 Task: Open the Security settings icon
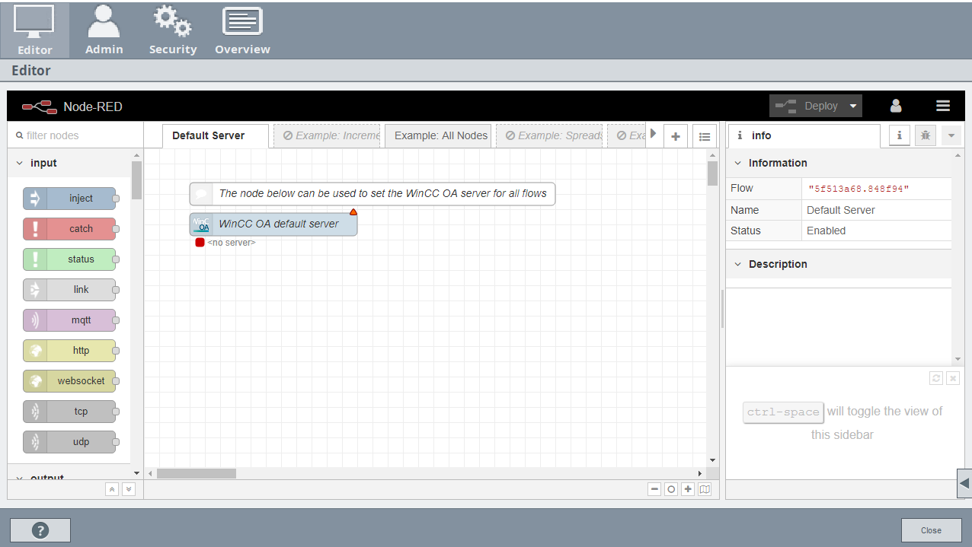(x=173, y=30)
